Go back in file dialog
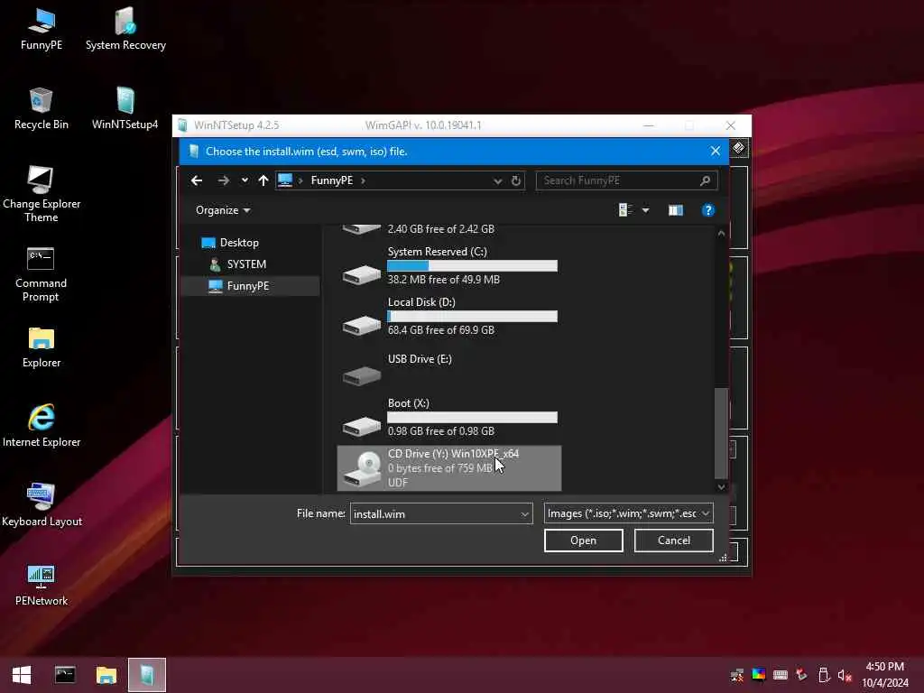Image resolution: width=924 pixels, height=693 pixels. pos(197,180)
